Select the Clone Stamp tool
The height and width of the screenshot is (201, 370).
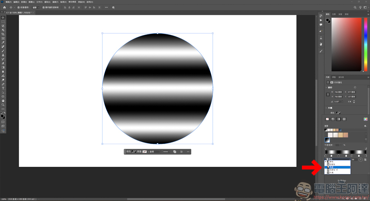[3, 55]
